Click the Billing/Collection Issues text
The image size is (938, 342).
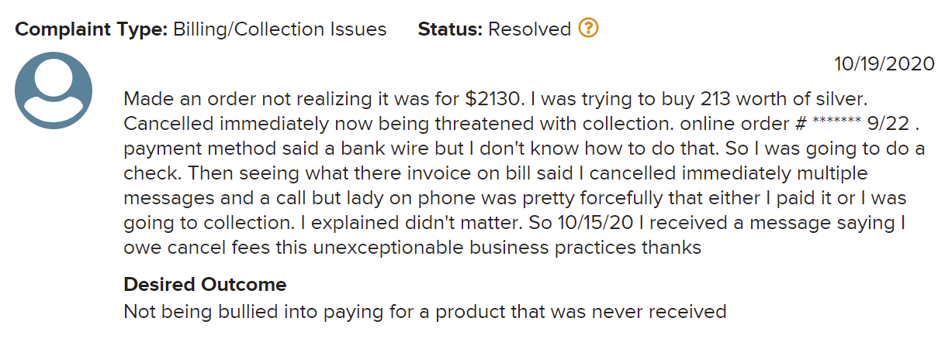pos(280,29)
